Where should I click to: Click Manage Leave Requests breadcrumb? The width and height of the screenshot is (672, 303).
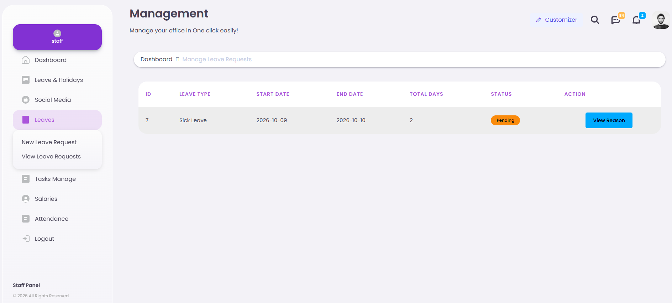click(x=217, y=59)
